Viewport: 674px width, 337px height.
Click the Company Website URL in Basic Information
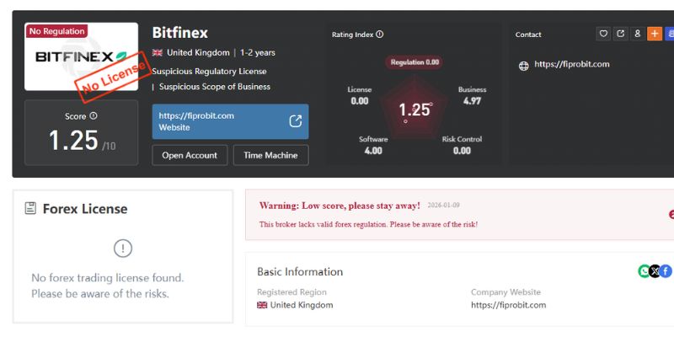pos(508,305)
